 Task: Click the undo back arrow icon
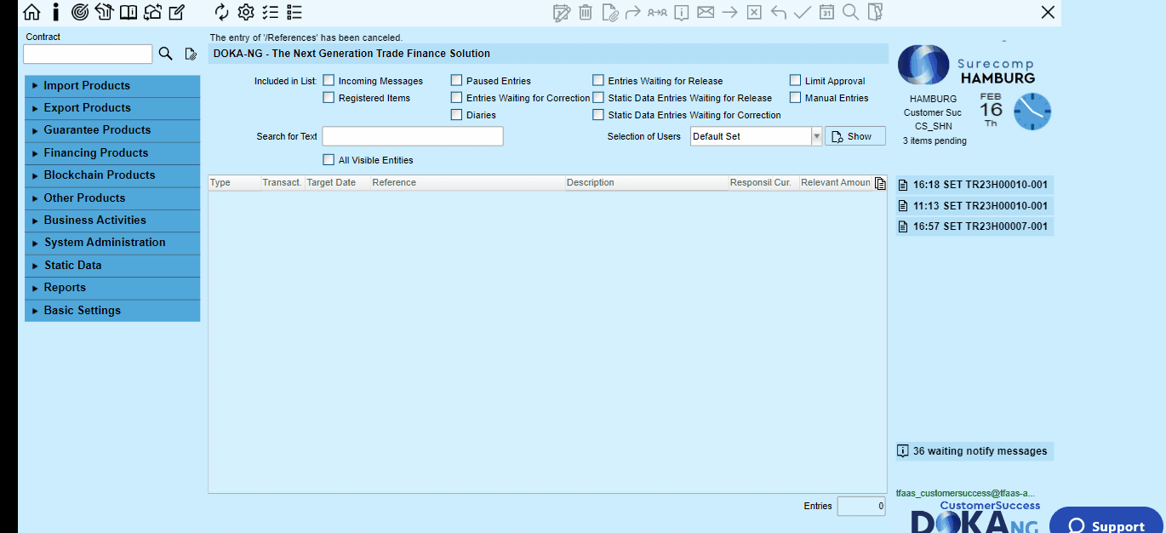point(779,12)
